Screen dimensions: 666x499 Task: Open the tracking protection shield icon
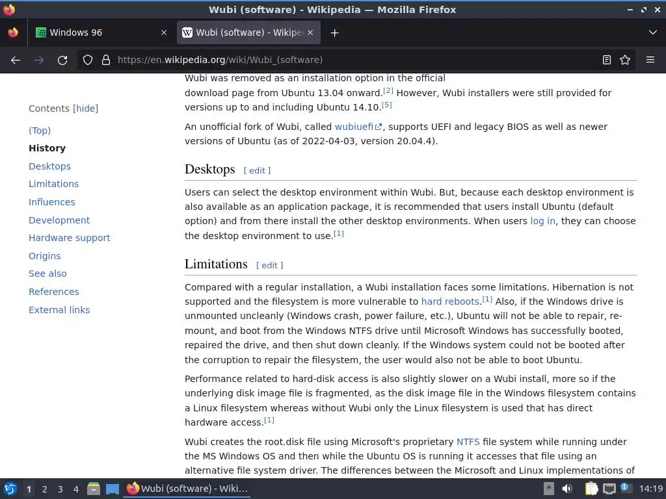tap(88, 60)
